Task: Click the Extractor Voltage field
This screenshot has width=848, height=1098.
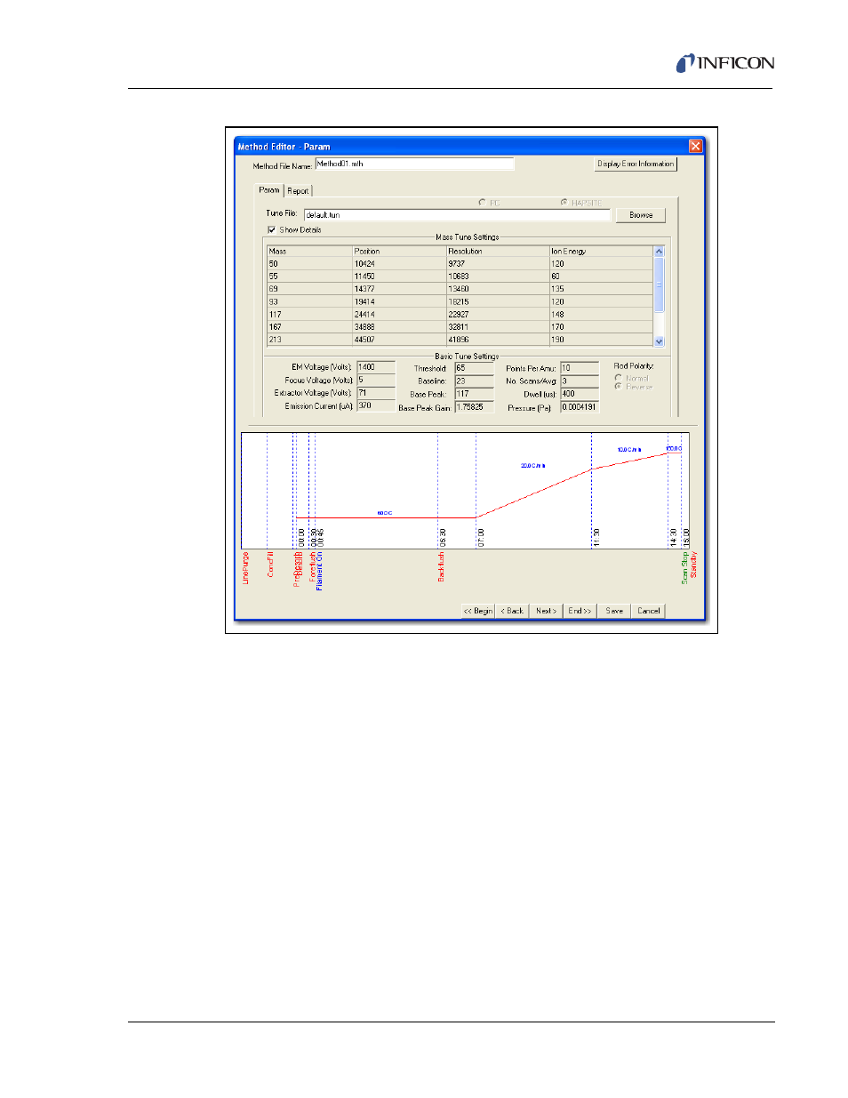Action: (376, 392)
